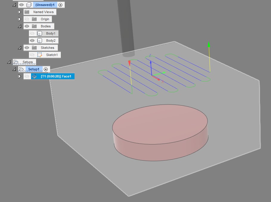The width and height of the screenshot is (271, 202).
Task: Show hidden Body1
Action: [32, 33]
